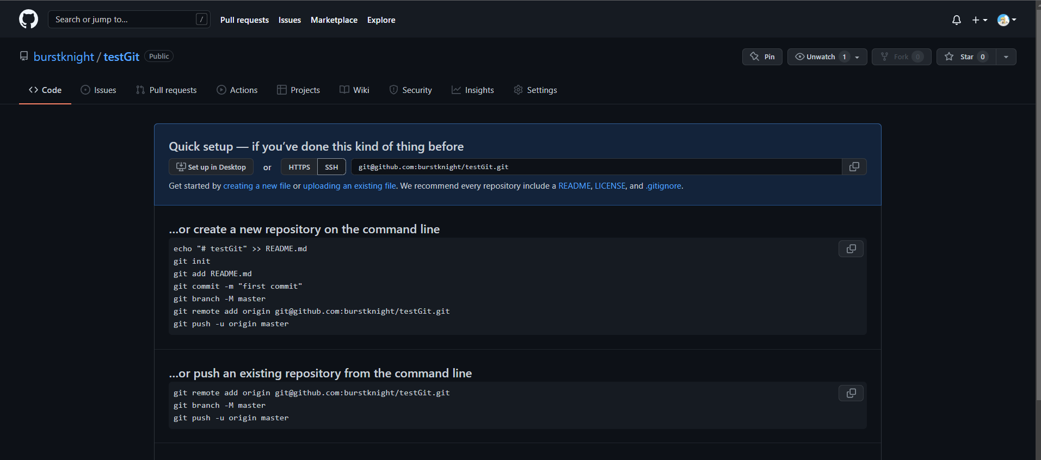Open Explore in top navigation

(x=381, y=20)
